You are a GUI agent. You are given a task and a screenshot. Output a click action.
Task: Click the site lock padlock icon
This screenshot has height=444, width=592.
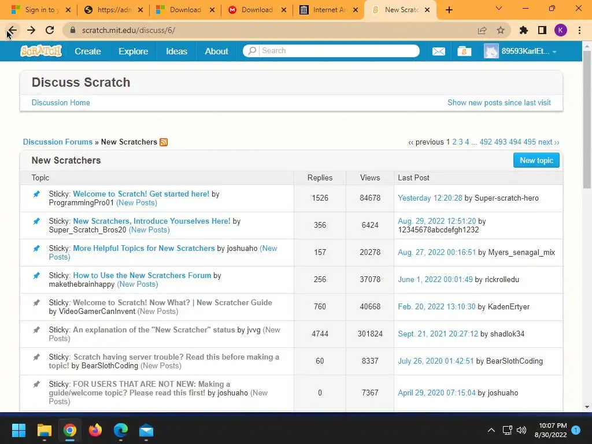click(x=73, y=30)
